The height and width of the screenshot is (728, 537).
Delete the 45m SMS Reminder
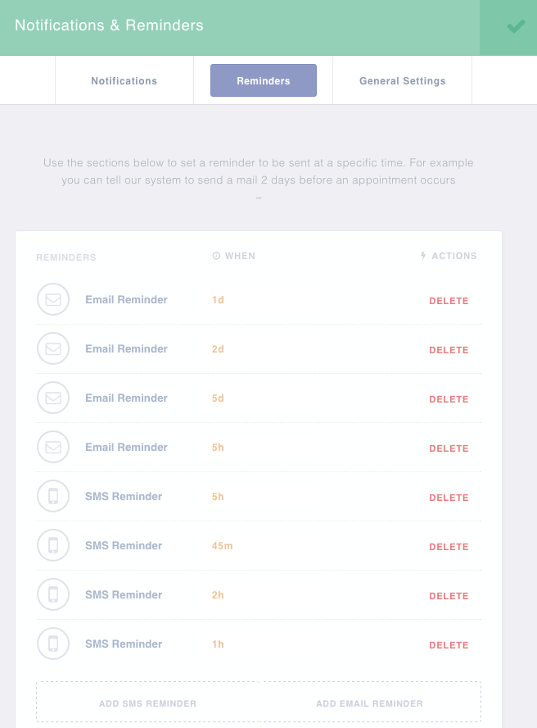(x=449, y=547)
